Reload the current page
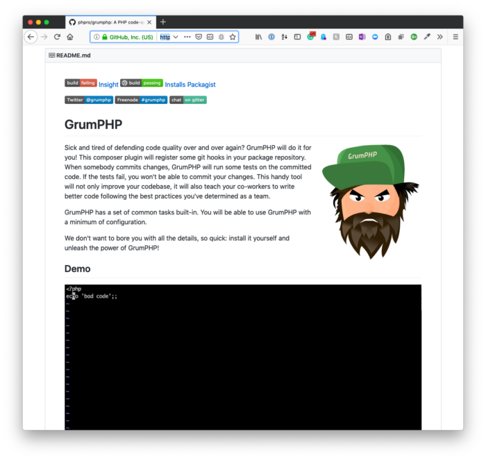The width and height of the screenshot is (486, 460). (57, 37)
